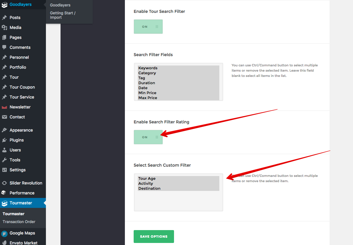This screenshot has height=245, width=353.
Task: Click the Comments speech bubble icon
Action: tap(4, 47)
